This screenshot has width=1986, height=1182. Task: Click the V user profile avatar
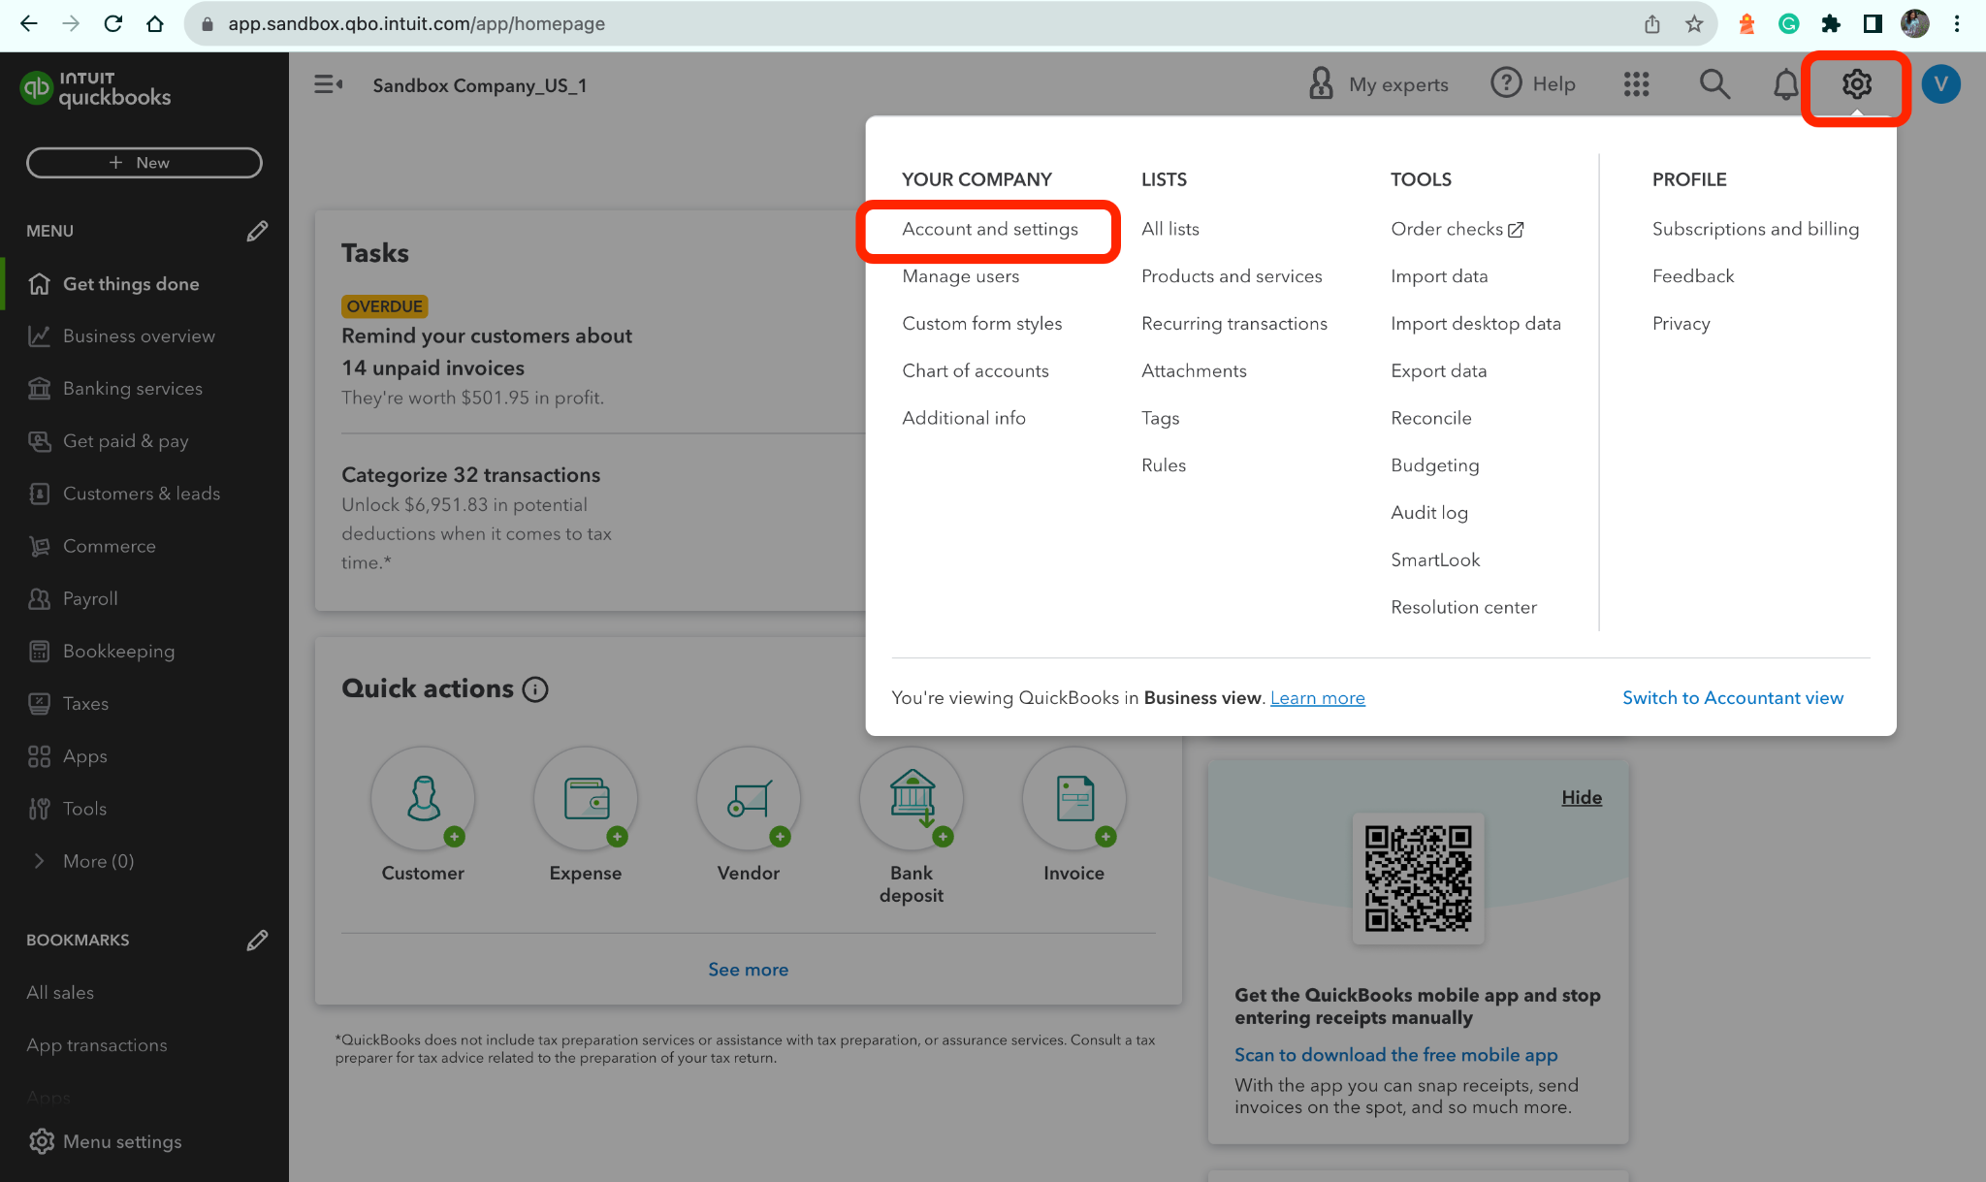coord(1940,84)
